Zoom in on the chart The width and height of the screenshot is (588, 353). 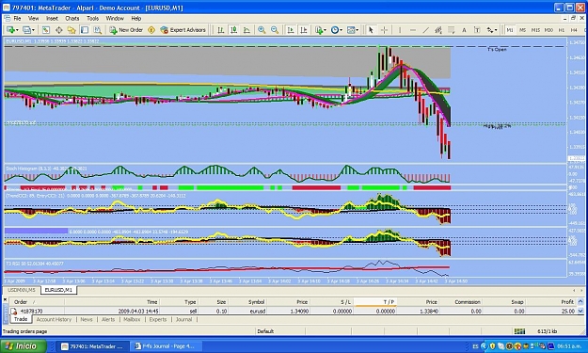point(262,30)
